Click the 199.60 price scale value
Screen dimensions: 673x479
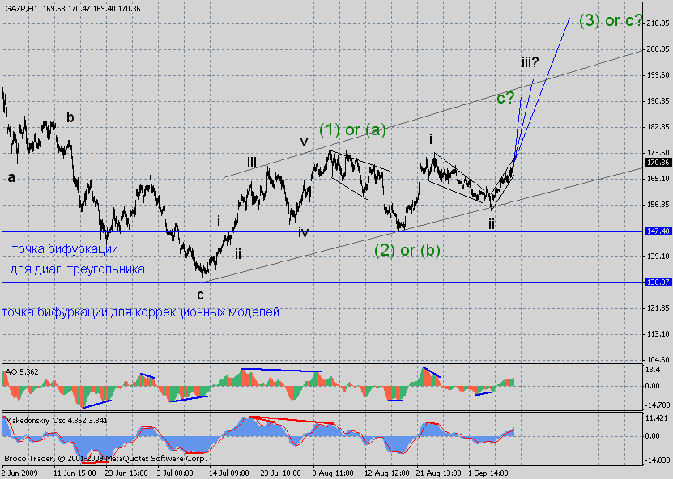point(658,75)
